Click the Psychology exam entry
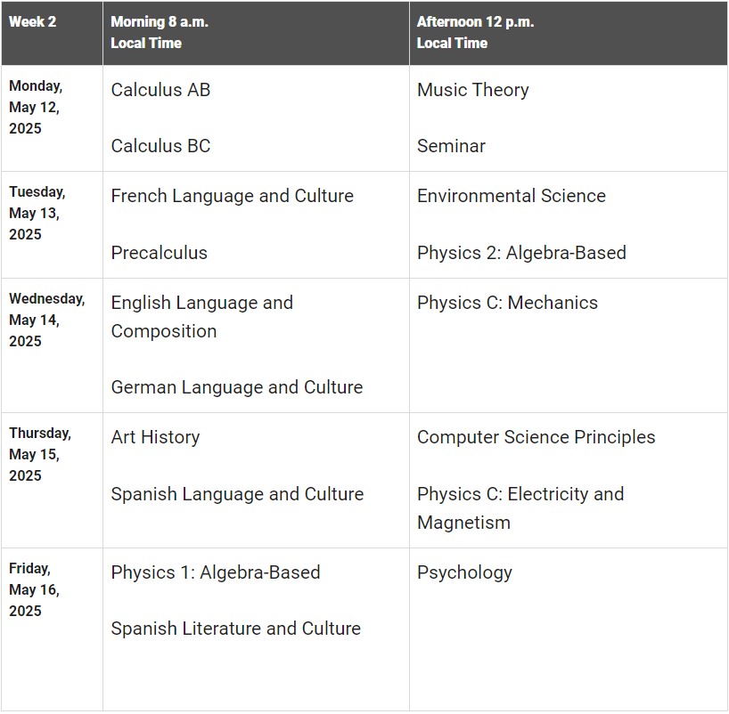This screenshot has height=714, width=729. [464, 572]
